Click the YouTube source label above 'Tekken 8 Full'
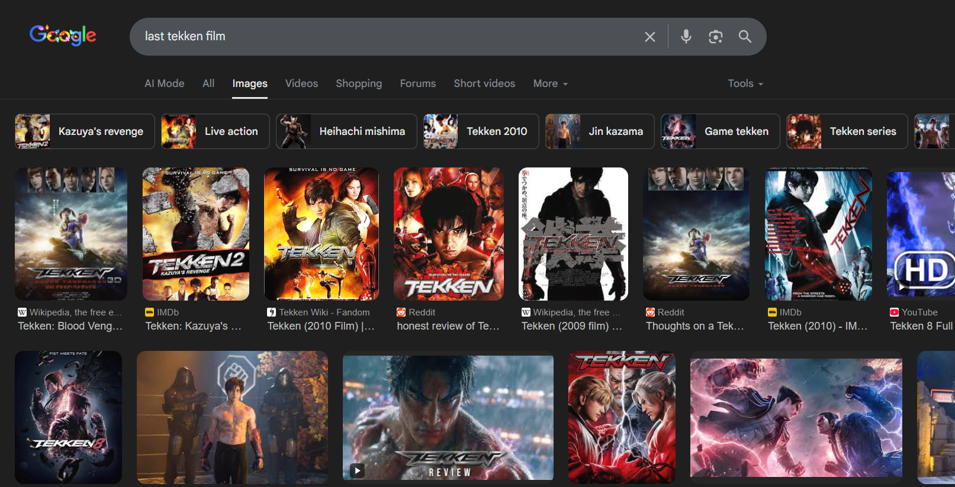955x487 pixels. pos(914,312)
